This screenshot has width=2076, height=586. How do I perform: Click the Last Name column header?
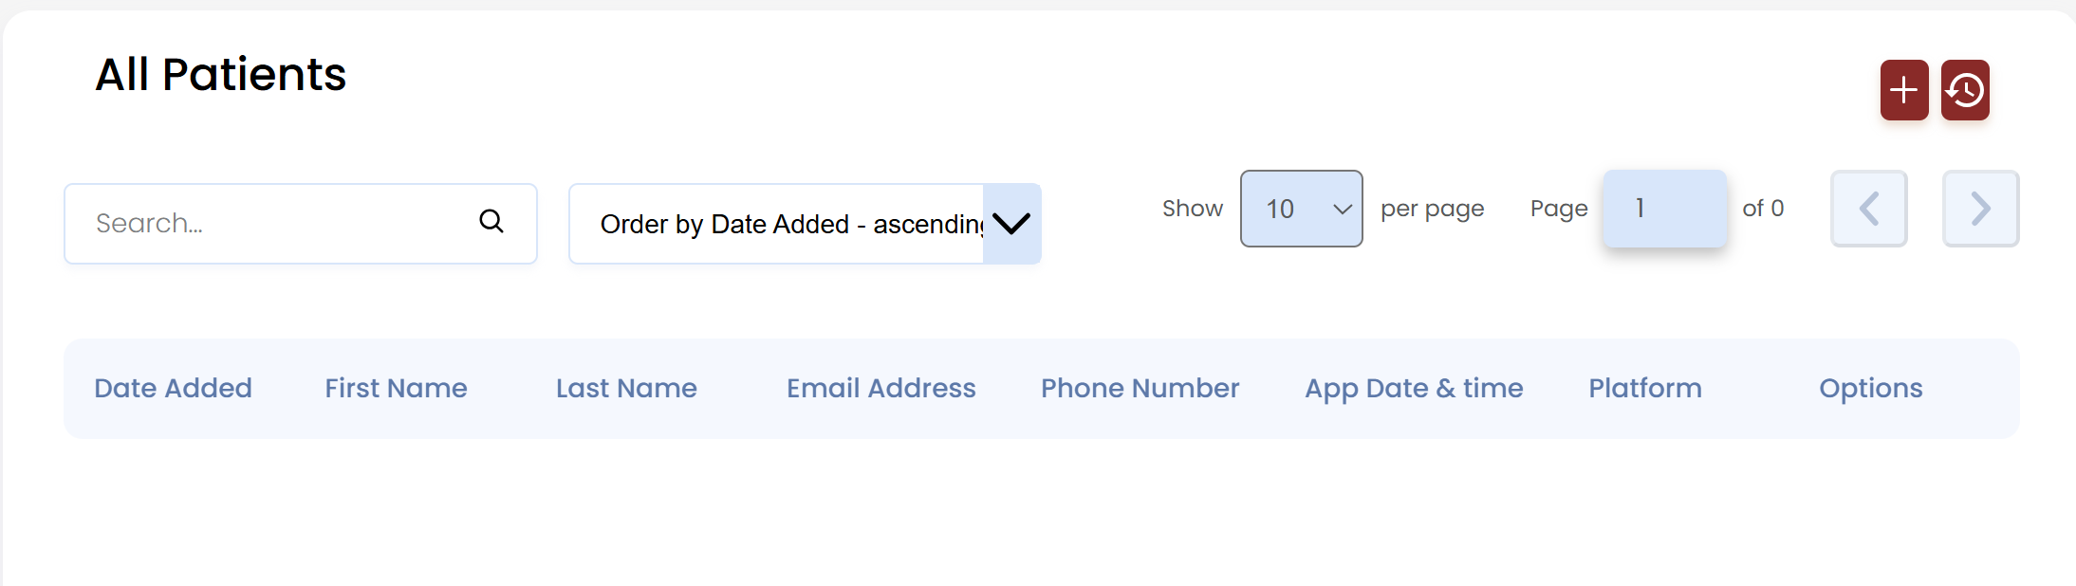tap(626, 388)
